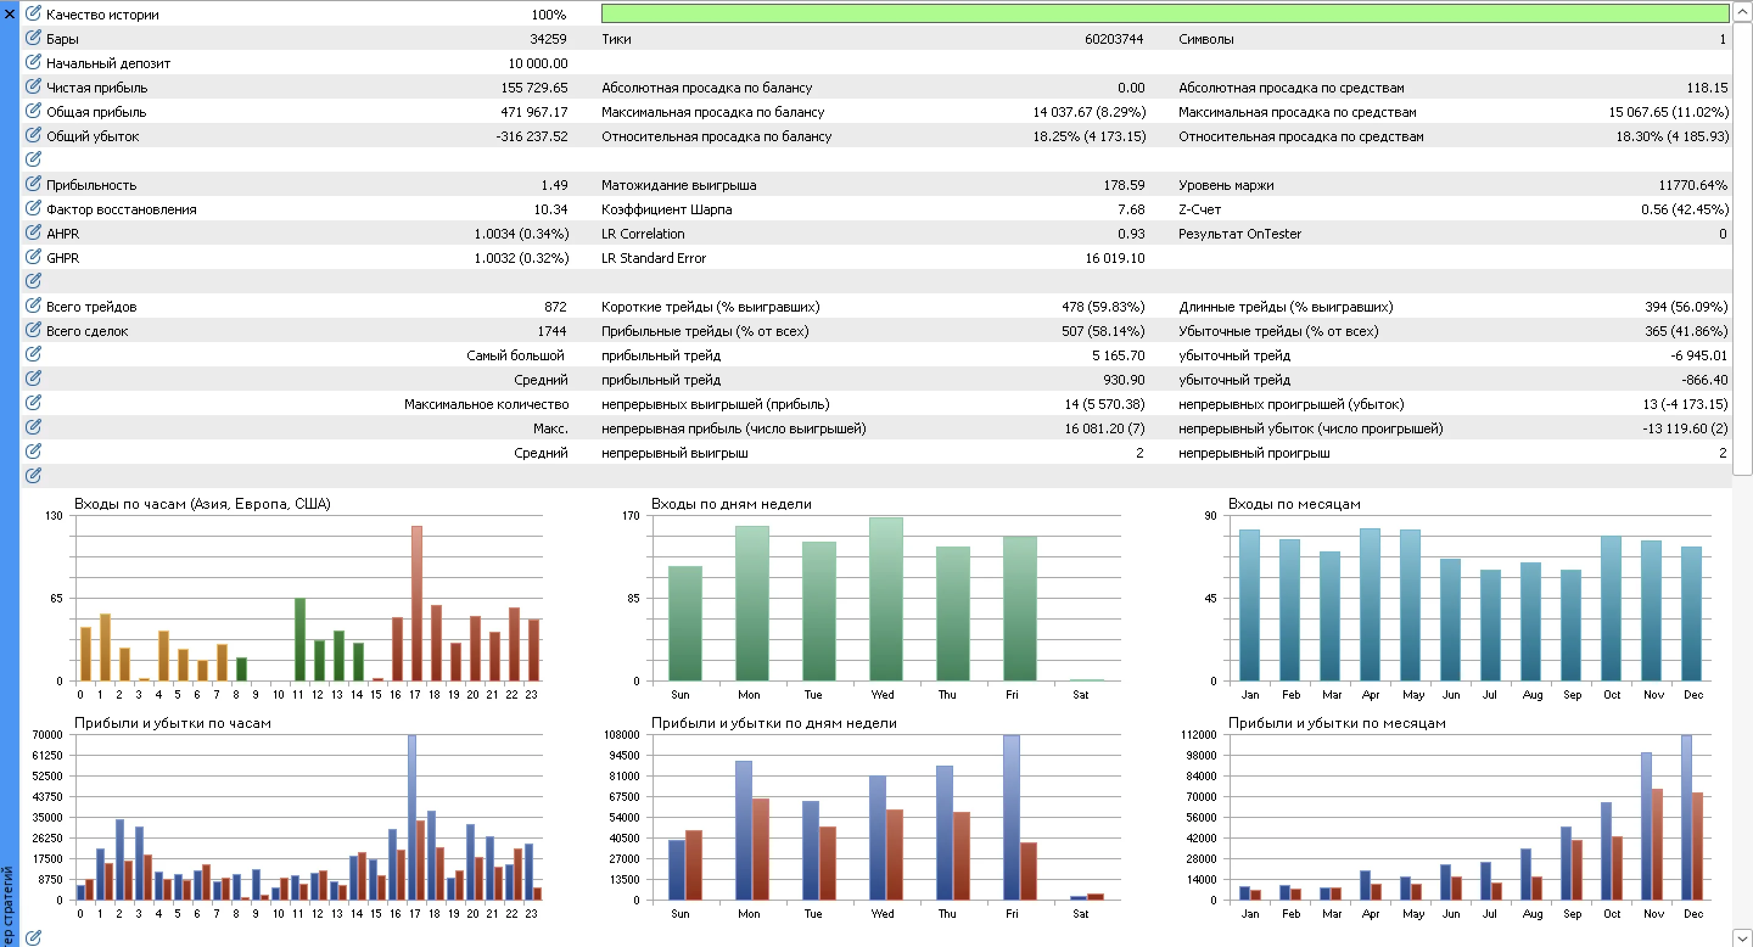Click the Входы по часам chart title
Viewport: 1753px width, 947px height.
coord(202,504)
